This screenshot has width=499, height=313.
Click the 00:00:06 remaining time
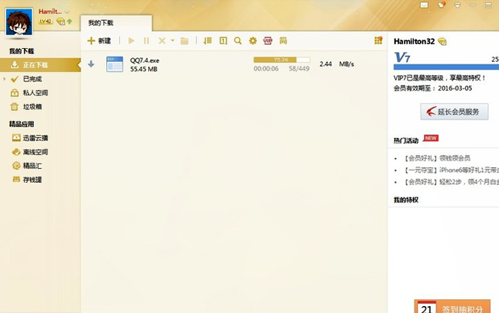pyautogui.click(x=266, y=68)
